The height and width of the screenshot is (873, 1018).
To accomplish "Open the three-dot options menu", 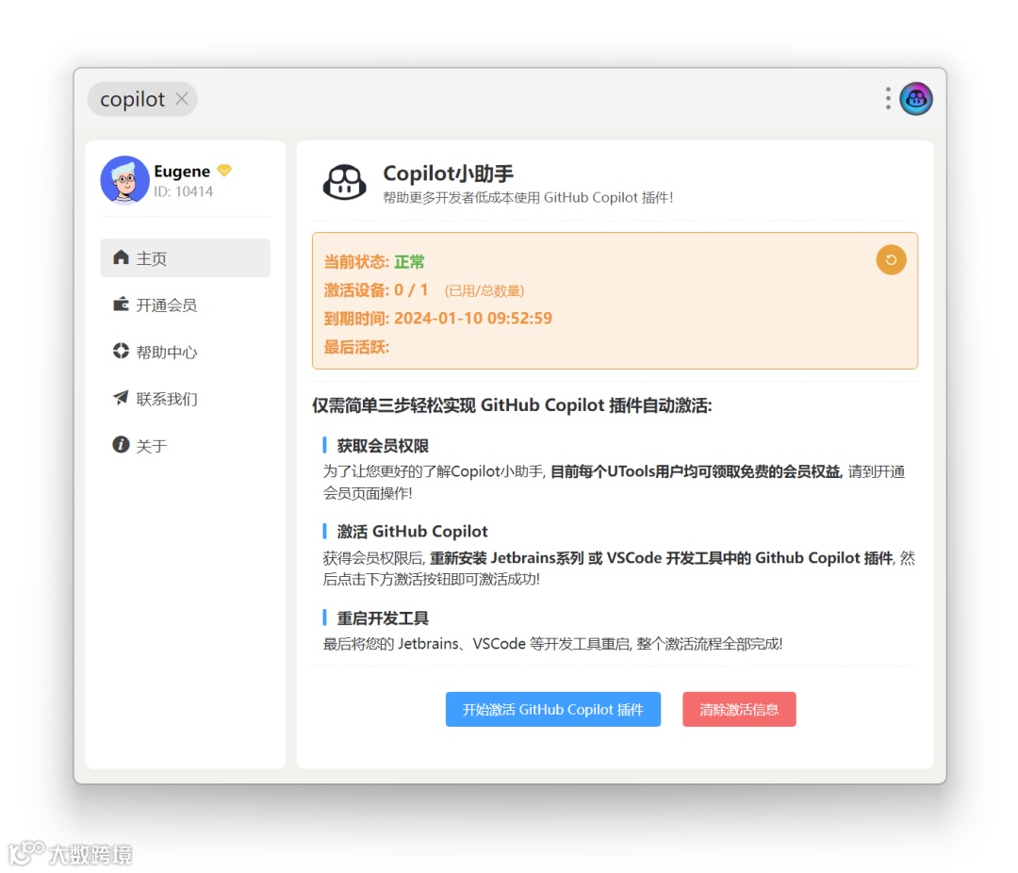I will tap(888, 98).
